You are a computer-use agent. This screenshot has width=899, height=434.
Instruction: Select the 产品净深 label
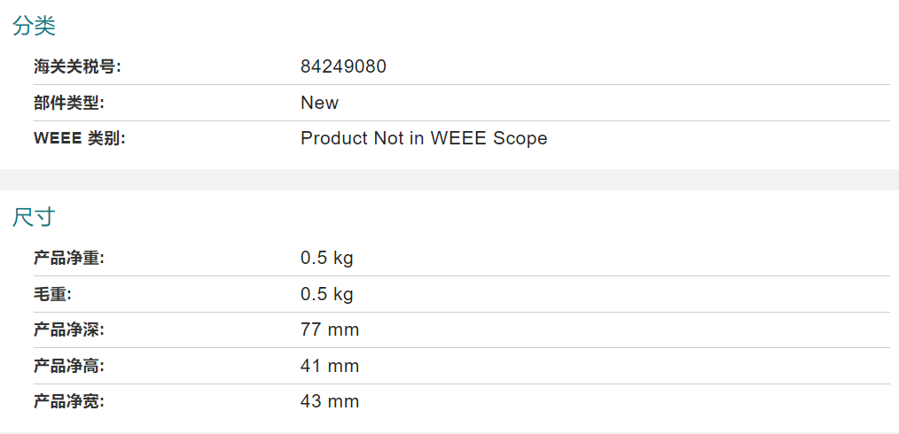[x=69, y=329]
